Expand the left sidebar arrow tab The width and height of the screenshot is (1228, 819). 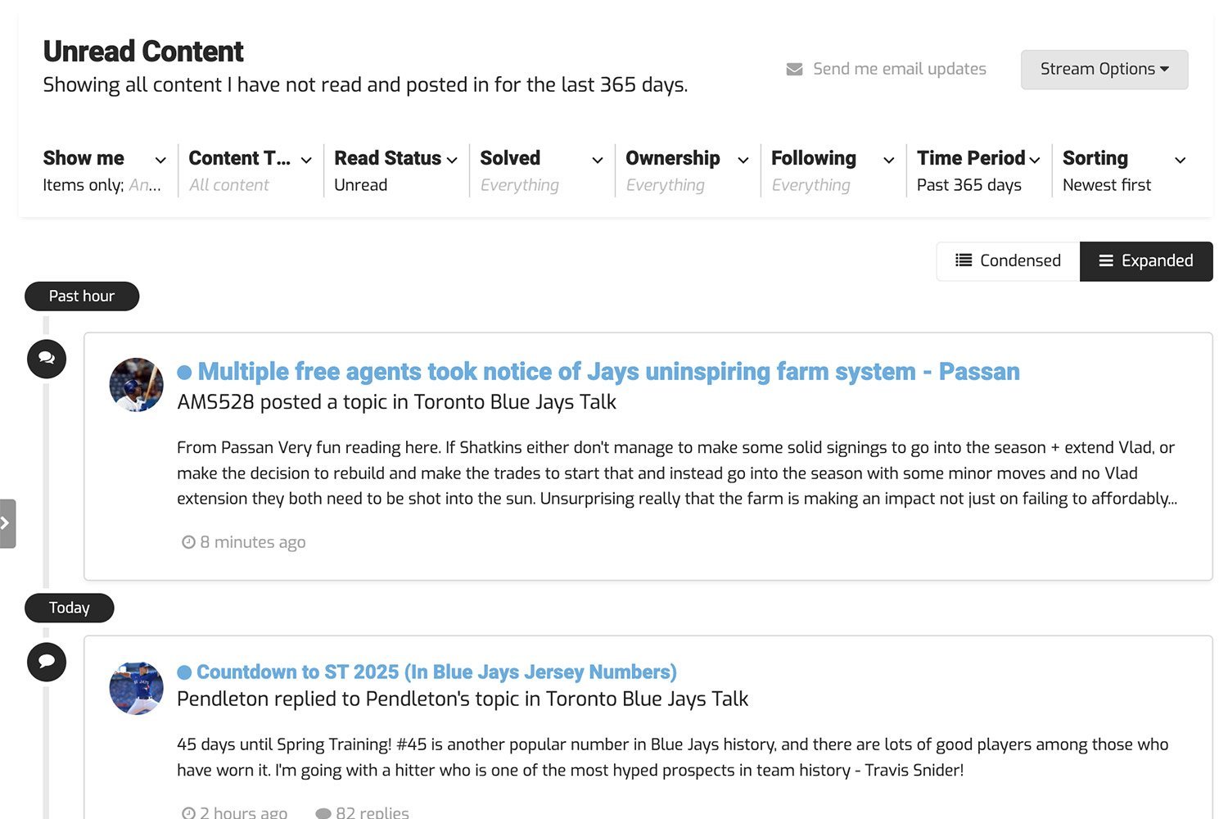[7, 523]
